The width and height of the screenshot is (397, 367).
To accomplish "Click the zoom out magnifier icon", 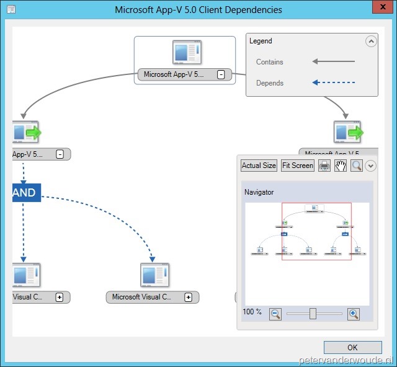I will tap(275, 314).
